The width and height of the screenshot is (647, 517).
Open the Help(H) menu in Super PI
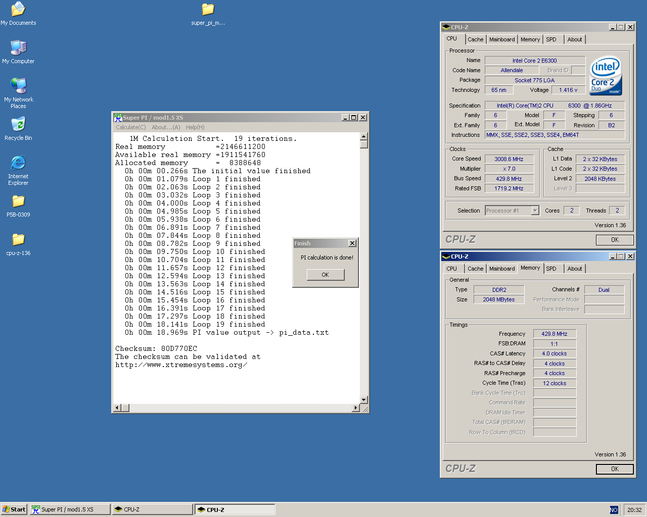click(x=195, y=127)
